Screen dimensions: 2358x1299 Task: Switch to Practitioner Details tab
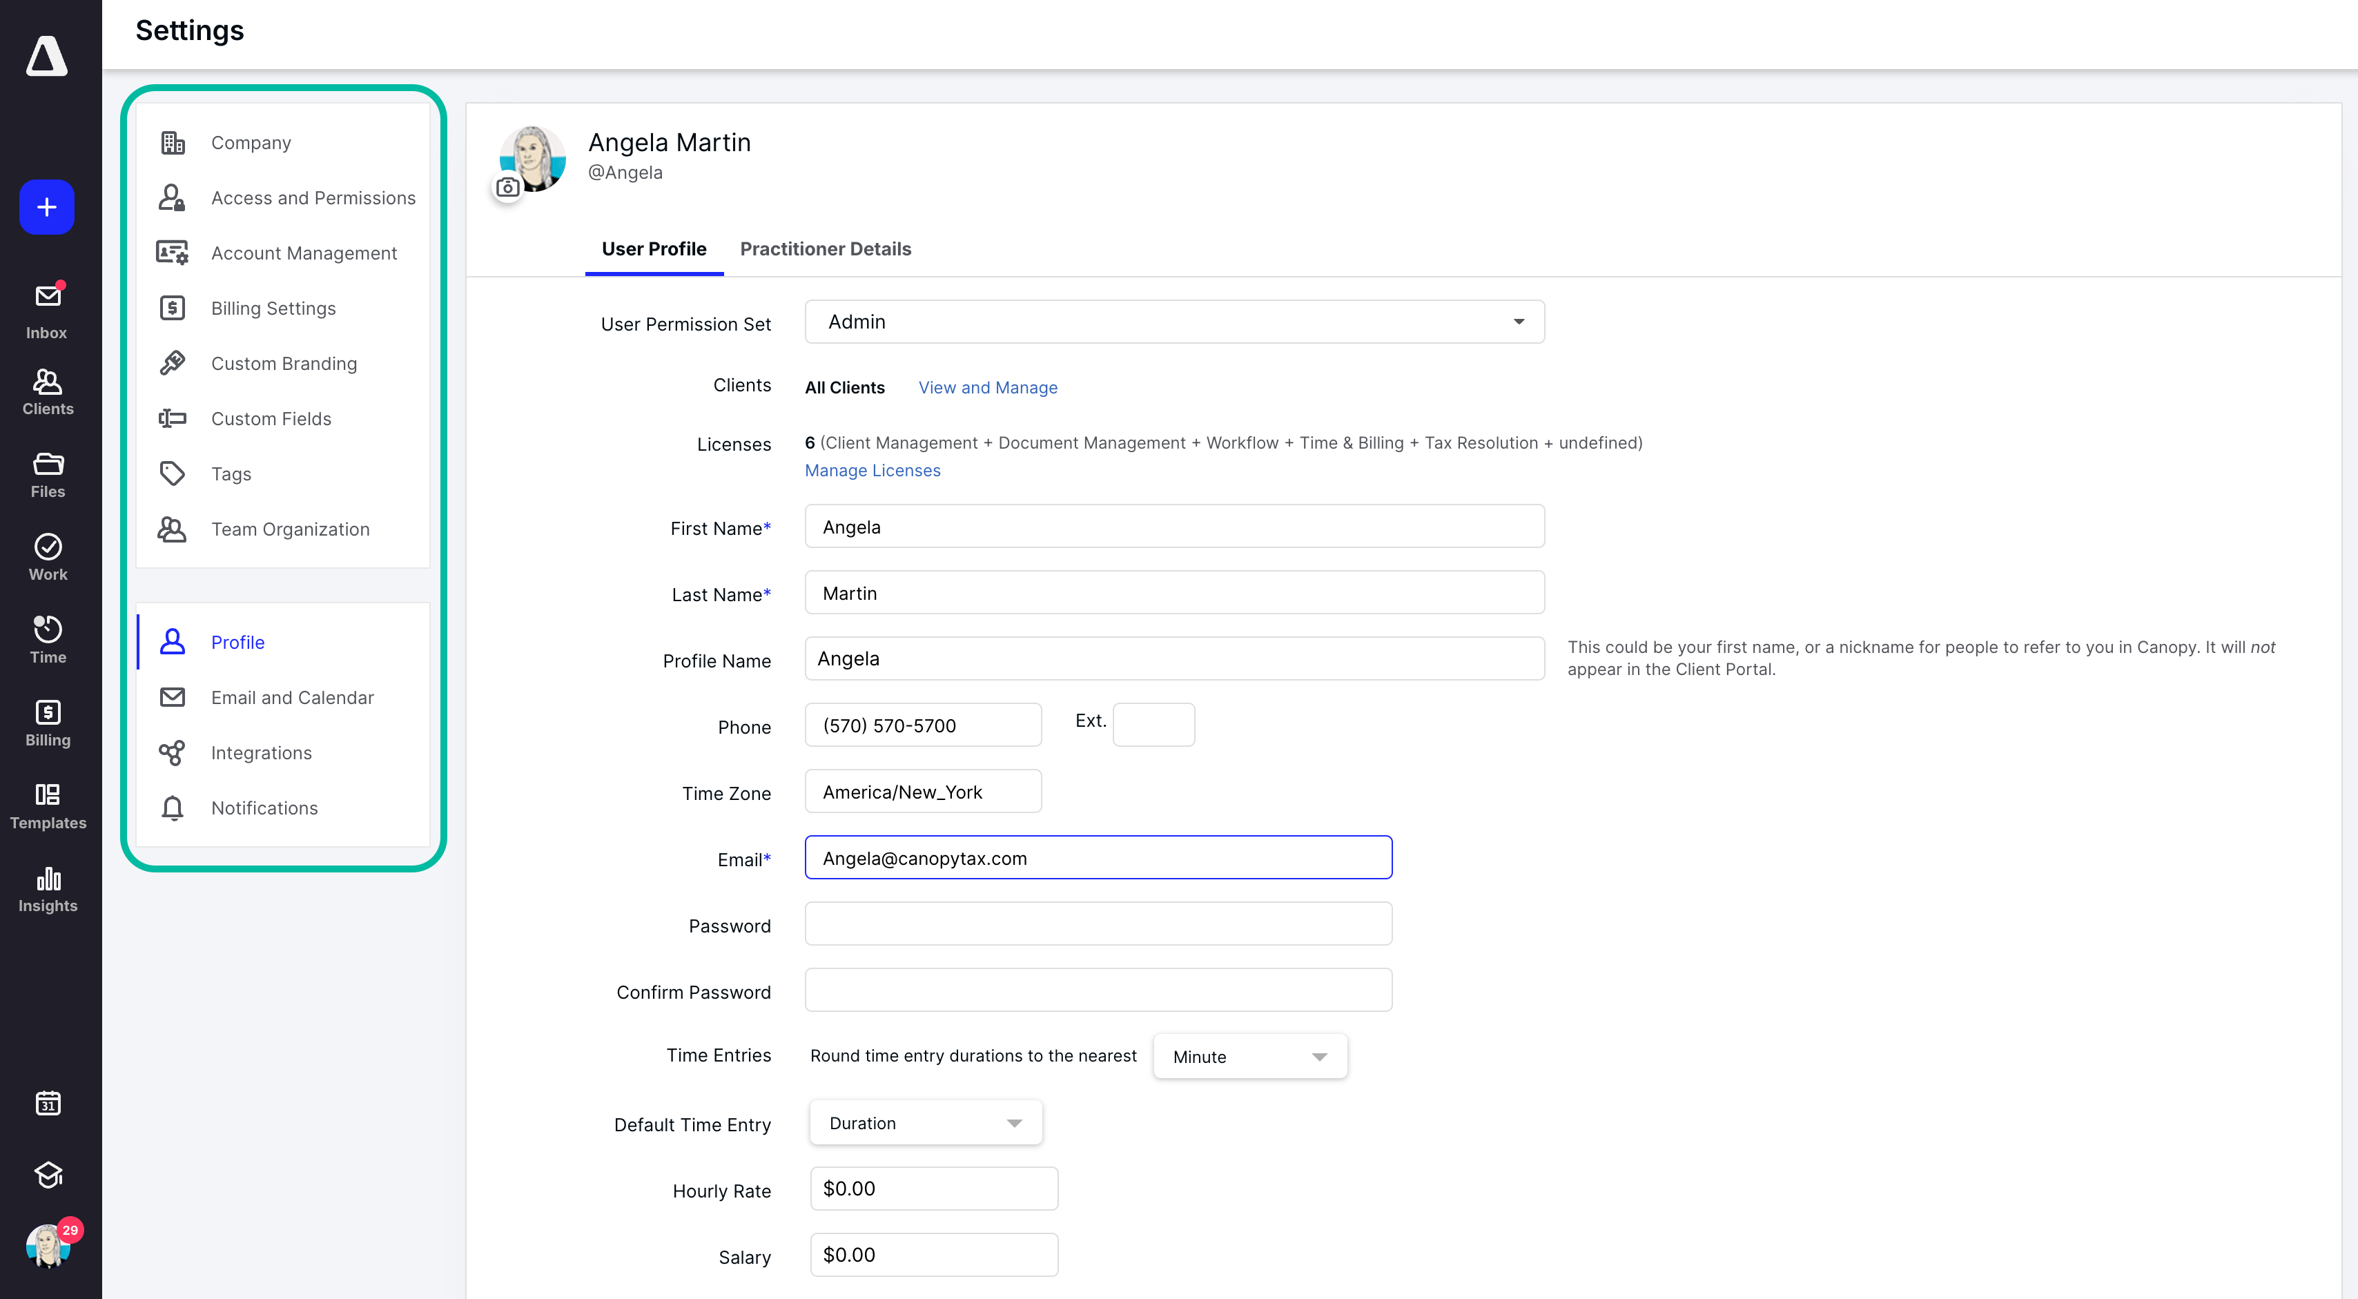coord(825,249)
